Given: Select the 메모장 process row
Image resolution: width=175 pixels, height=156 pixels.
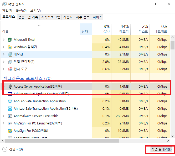Looking at the screenshot, I should (85, 54).
